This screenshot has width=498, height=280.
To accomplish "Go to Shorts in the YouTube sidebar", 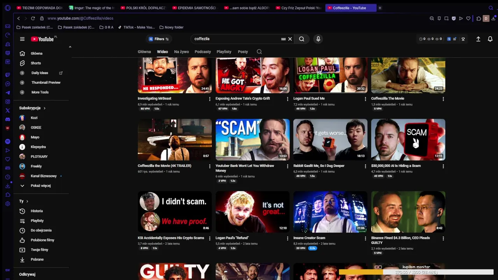I will tap(35, 63).
